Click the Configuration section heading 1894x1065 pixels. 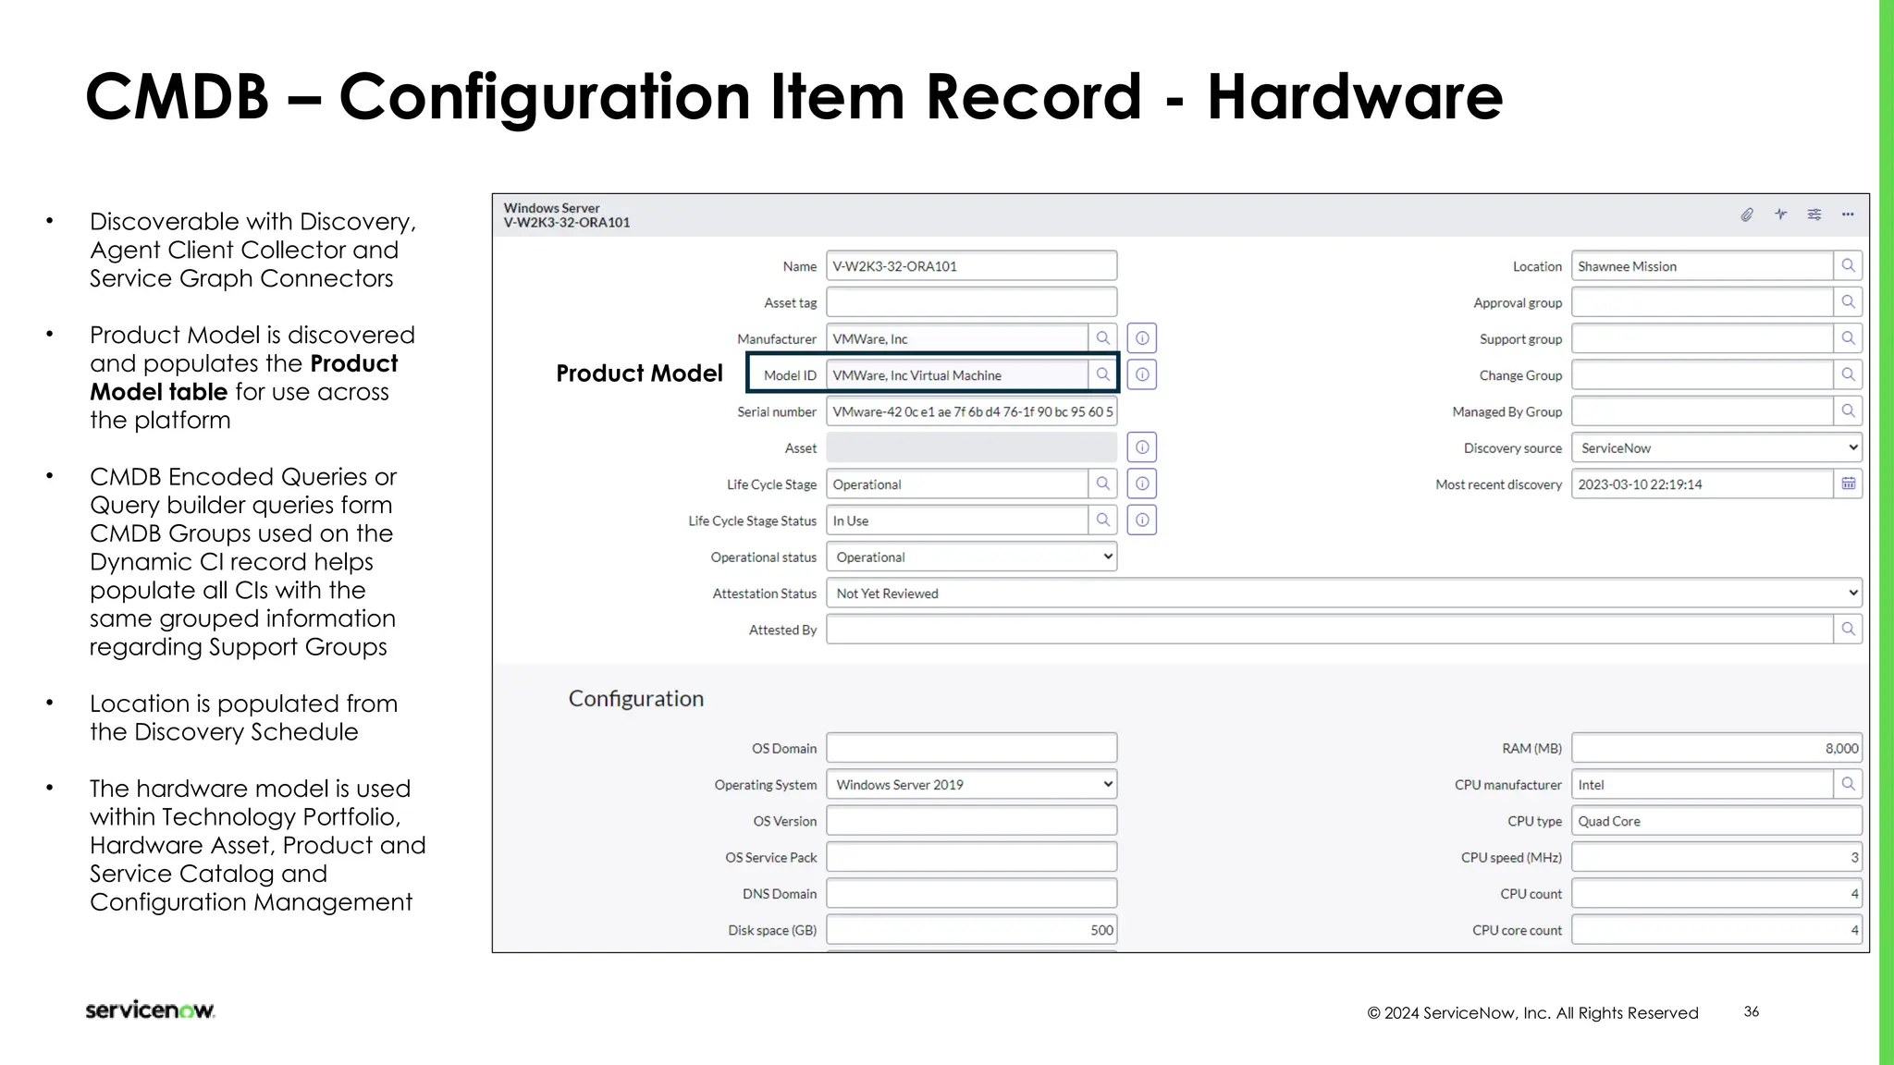pyautogui.click(x=635, y=698)
